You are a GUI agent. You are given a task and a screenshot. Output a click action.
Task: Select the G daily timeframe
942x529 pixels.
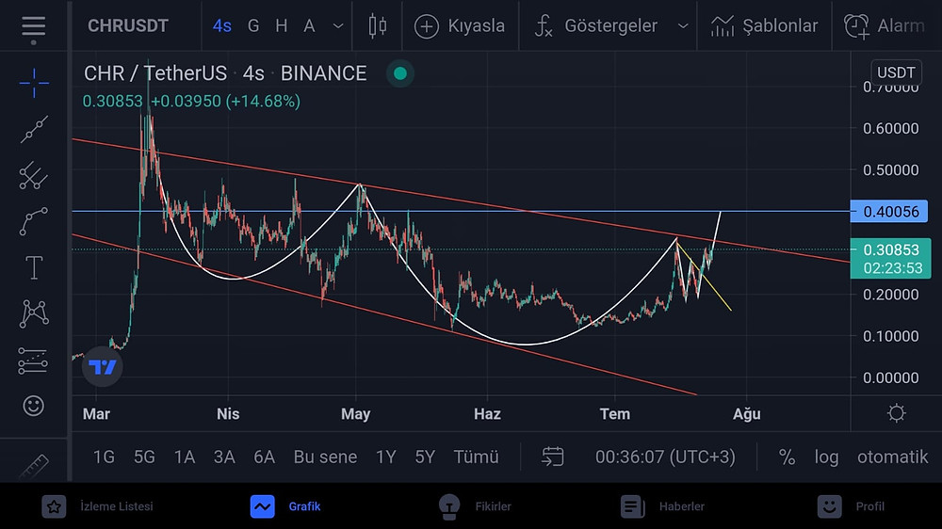[253, 25]
